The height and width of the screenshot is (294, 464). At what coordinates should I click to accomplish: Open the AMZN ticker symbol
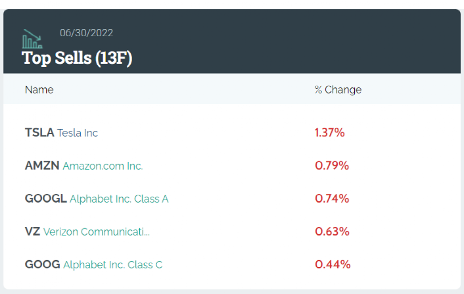pos(42,166)
